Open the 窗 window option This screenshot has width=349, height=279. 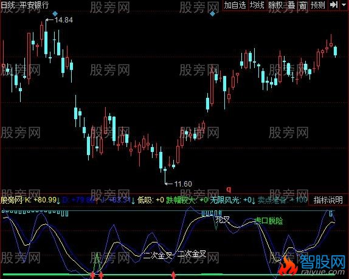[x=303, y=5]
